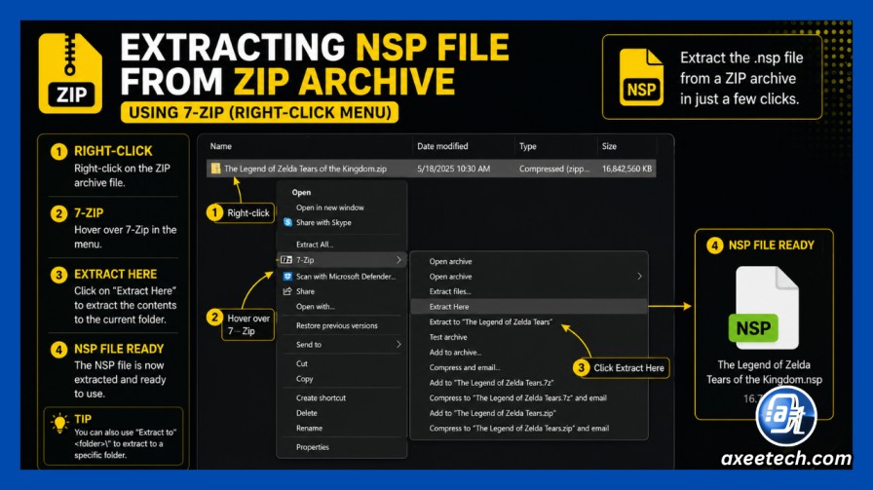Choose Compress to Tears.7z and email
This screenshot has width=873, height=490.
pyautogui.click(x=517, y=398)
